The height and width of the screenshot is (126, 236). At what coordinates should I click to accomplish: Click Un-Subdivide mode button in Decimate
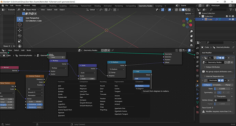coord(217,85)
